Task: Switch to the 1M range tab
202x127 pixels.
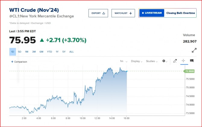Action: [x=27, y=52]
